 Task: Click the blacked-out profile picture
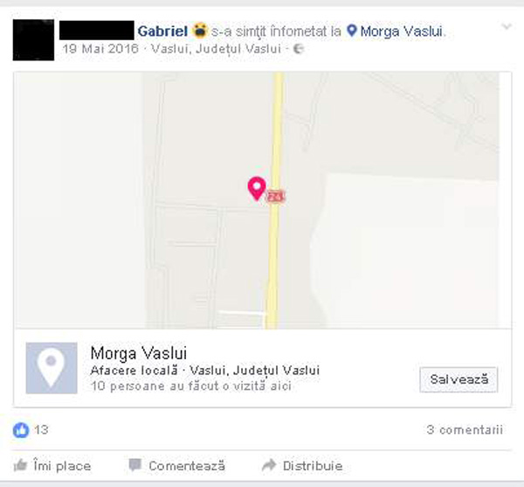[33, 40]
